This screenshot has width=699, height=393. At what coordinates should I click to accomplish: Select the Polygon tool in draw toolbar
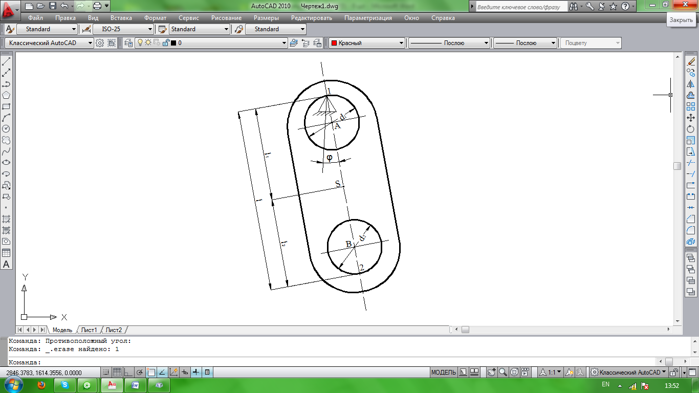pos(7,95)
